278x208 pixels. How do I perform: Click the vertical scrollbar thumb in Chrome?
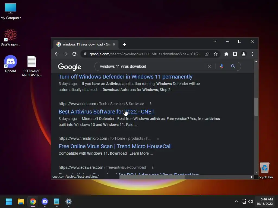[x=256, y=107]
